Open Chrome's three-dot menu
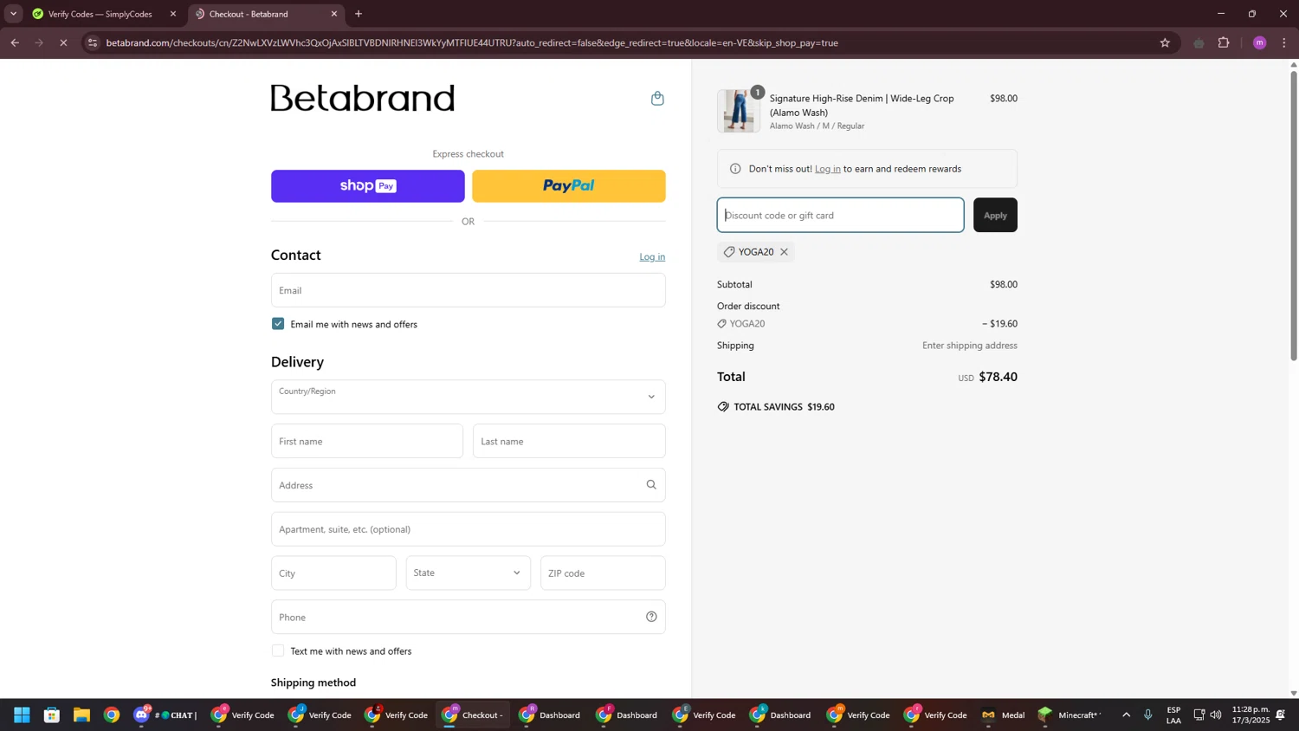 1284,42
